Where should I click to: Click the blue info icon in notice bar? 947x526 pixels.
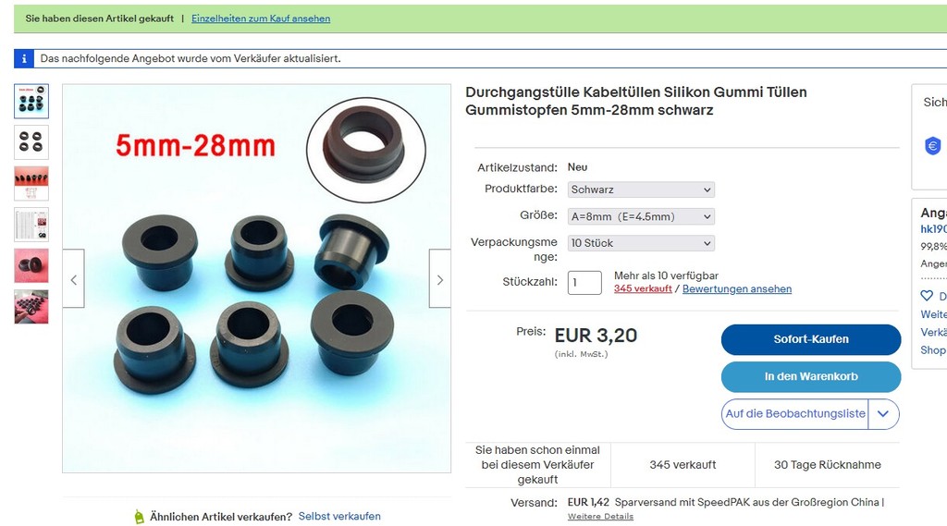(23, 58)
